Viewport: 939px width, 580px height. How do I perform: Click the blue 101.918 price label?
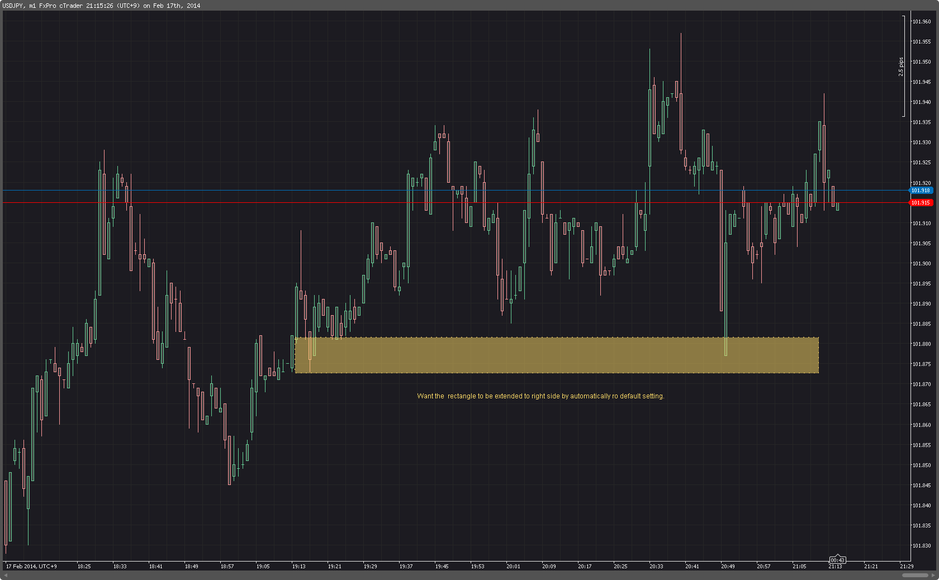click(921, 191)
